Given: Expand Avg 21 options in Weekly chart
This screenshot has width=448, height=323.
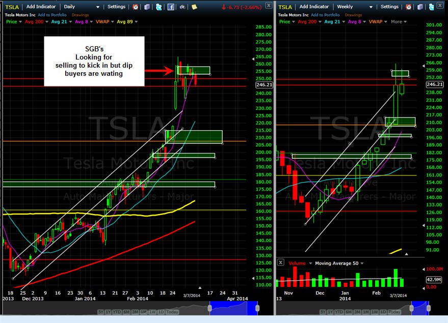Looking at the screenshot, I should point(344,22).
